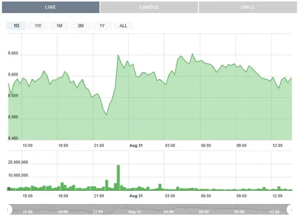Click navigator track at the 21:00 label

(98, 212)
